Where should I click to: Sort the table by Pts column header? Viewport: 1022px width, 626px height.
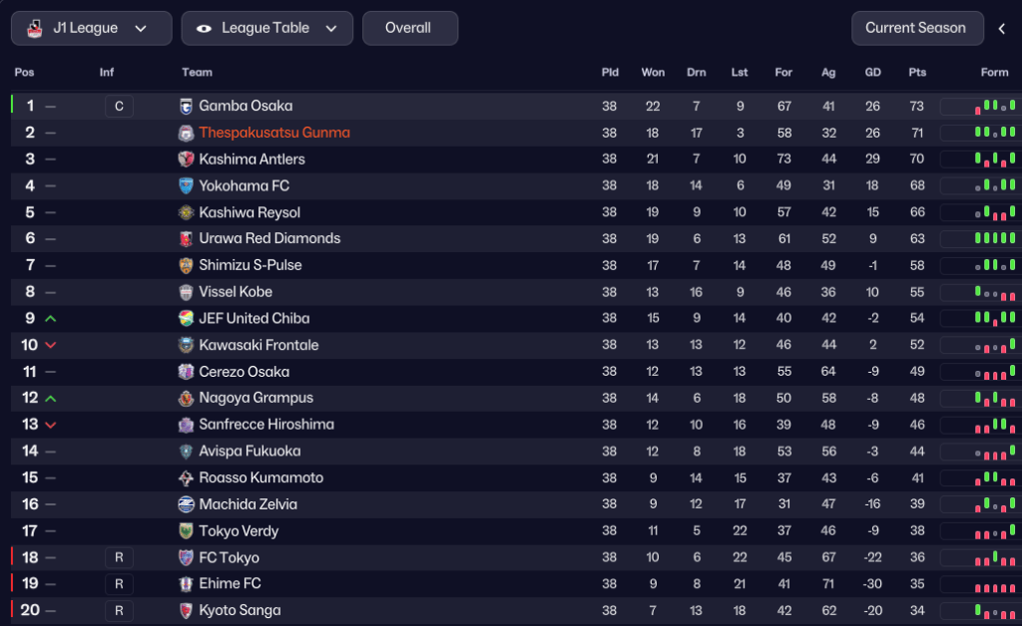coord(917,73)
